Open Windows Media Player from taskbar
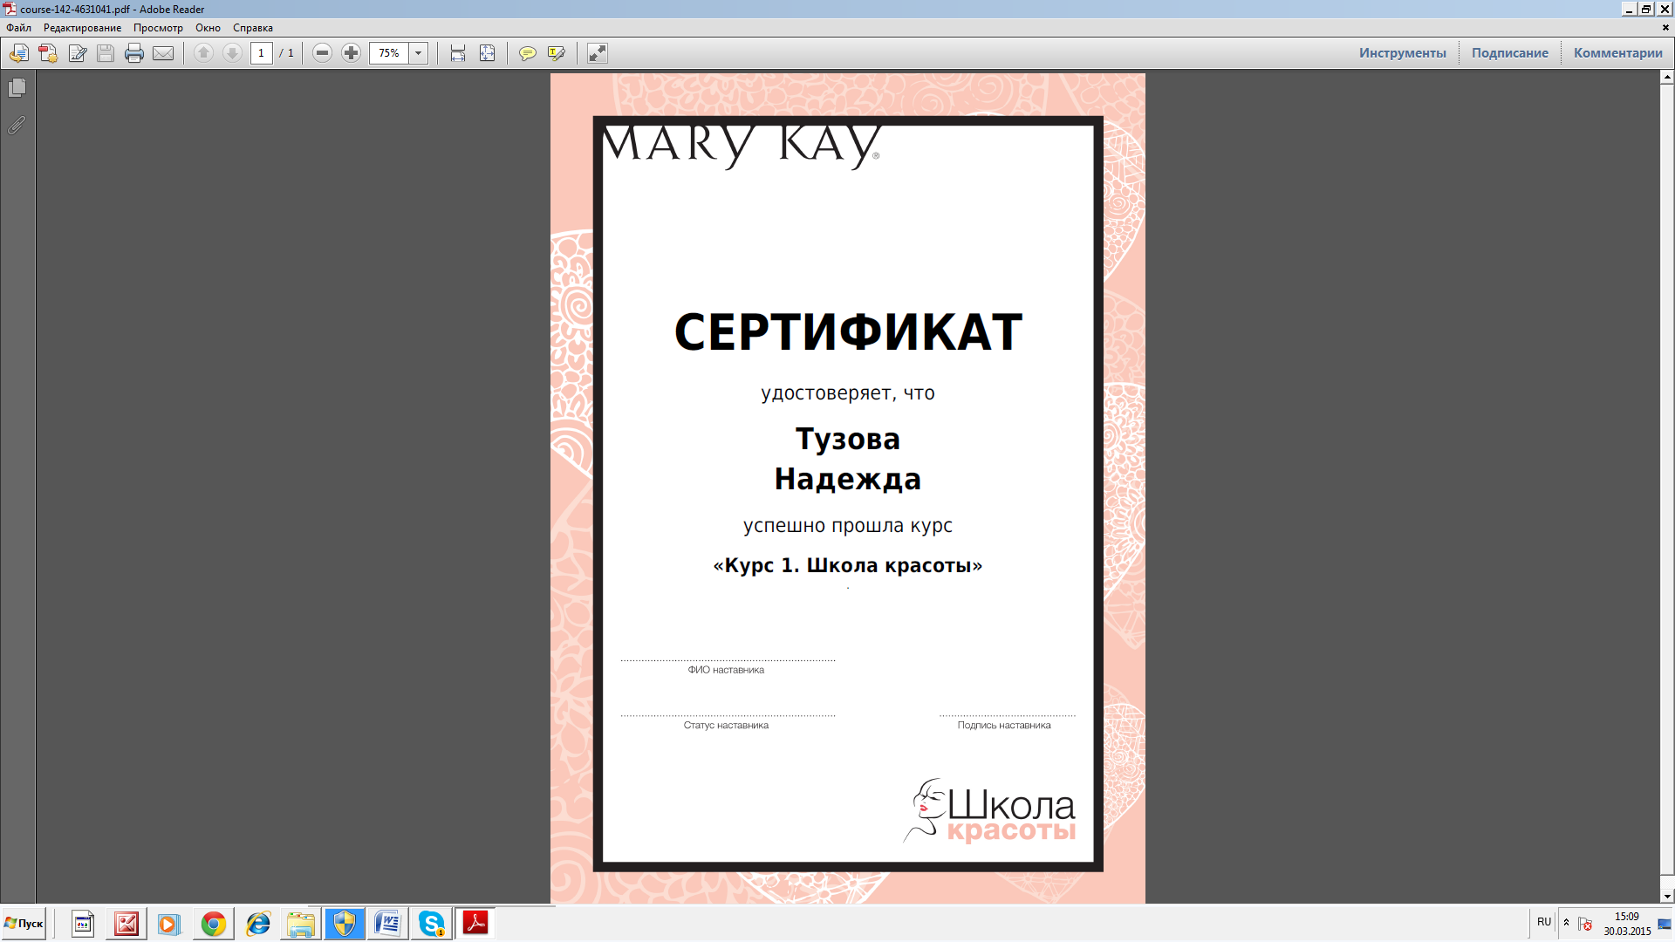The width and height of the screenshot is (1675, 942). click(169, 924)
